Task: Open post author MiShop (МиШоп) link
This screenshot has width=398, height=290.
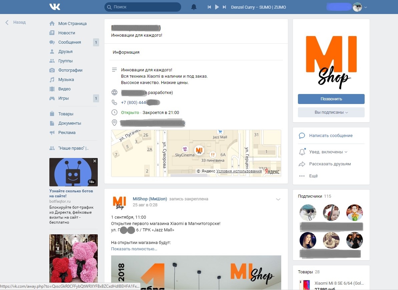Action: pyautogui.click(x=150, y=199)
